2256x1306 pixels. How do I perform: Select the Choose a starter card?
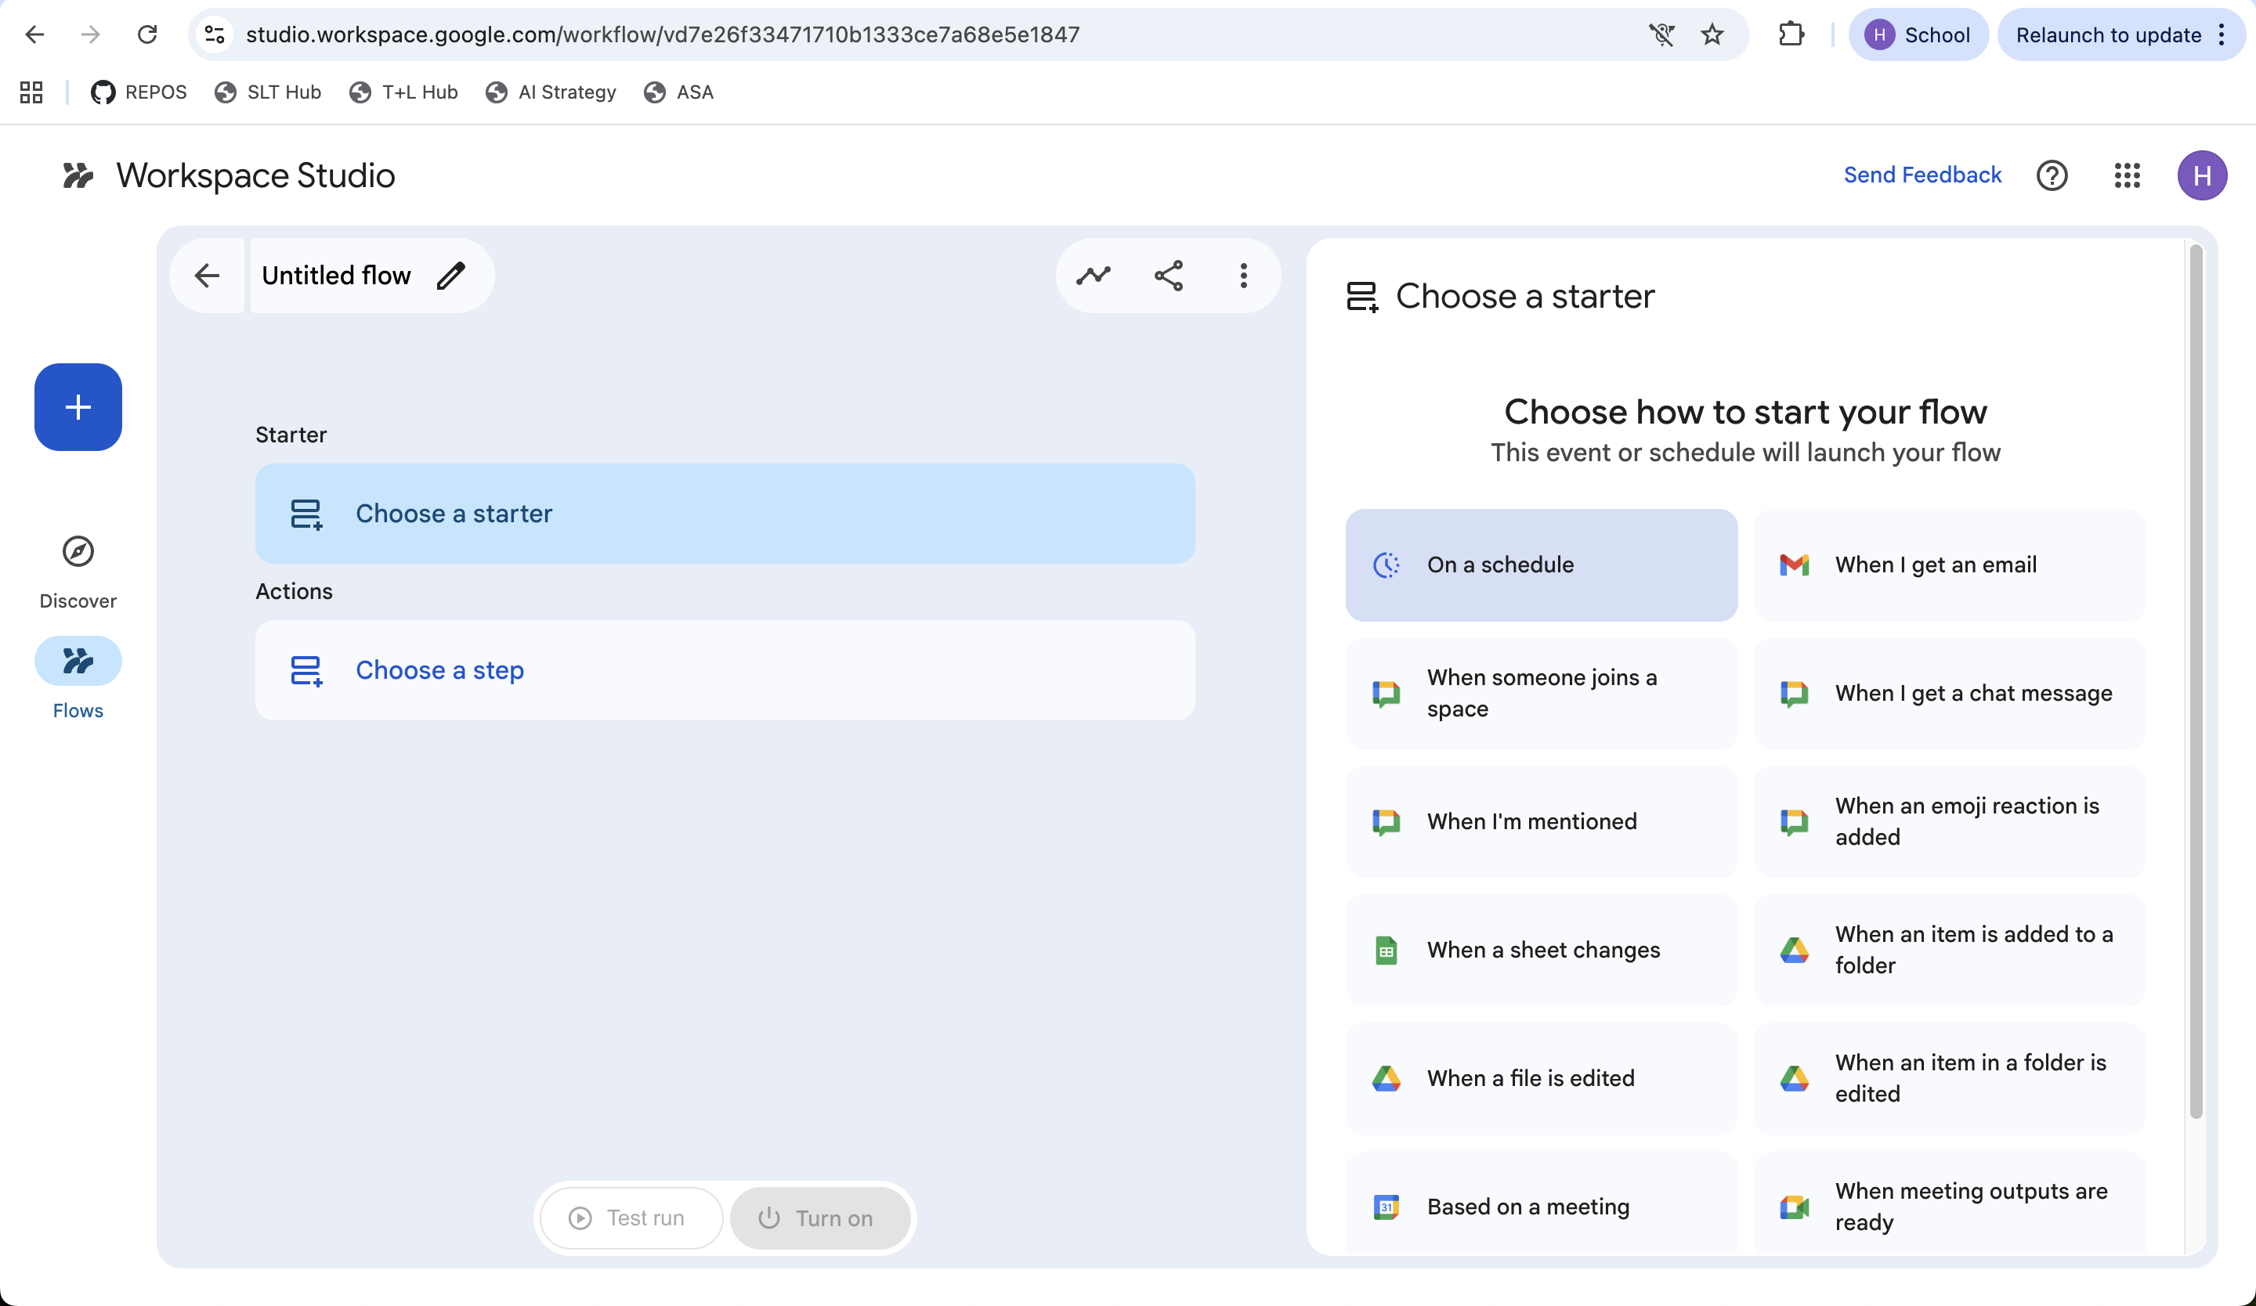click(x=725, y=514)
